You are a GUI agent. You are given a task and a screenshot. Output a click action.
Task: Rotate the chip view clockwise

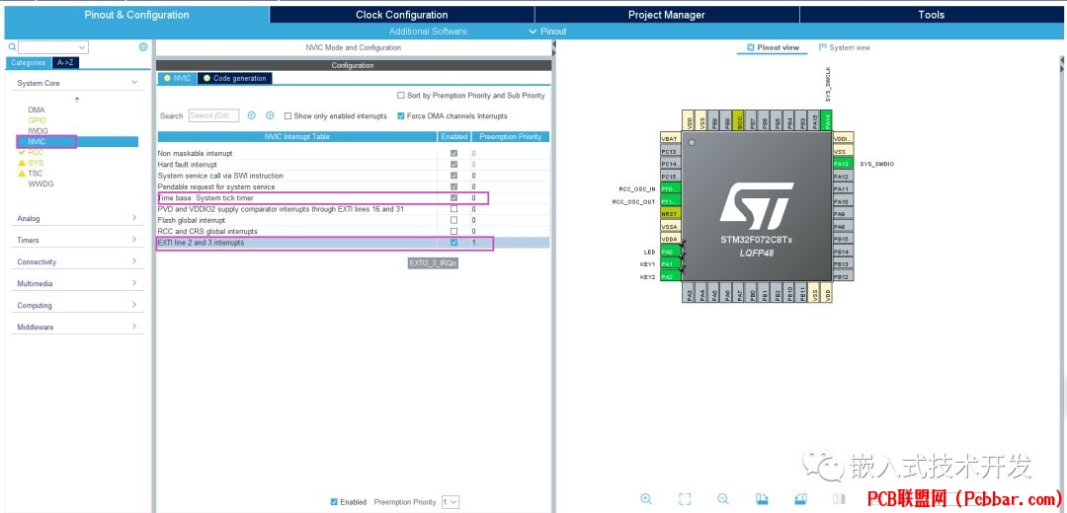tap(763, 499)
